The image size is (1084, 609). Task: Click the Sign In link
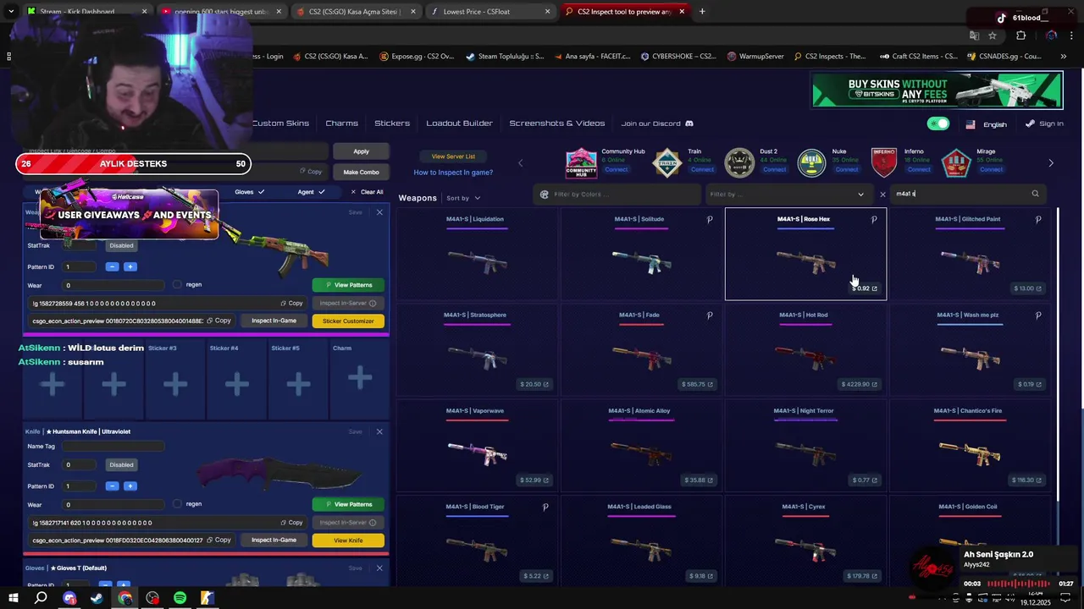click(x=1043, y=123)
